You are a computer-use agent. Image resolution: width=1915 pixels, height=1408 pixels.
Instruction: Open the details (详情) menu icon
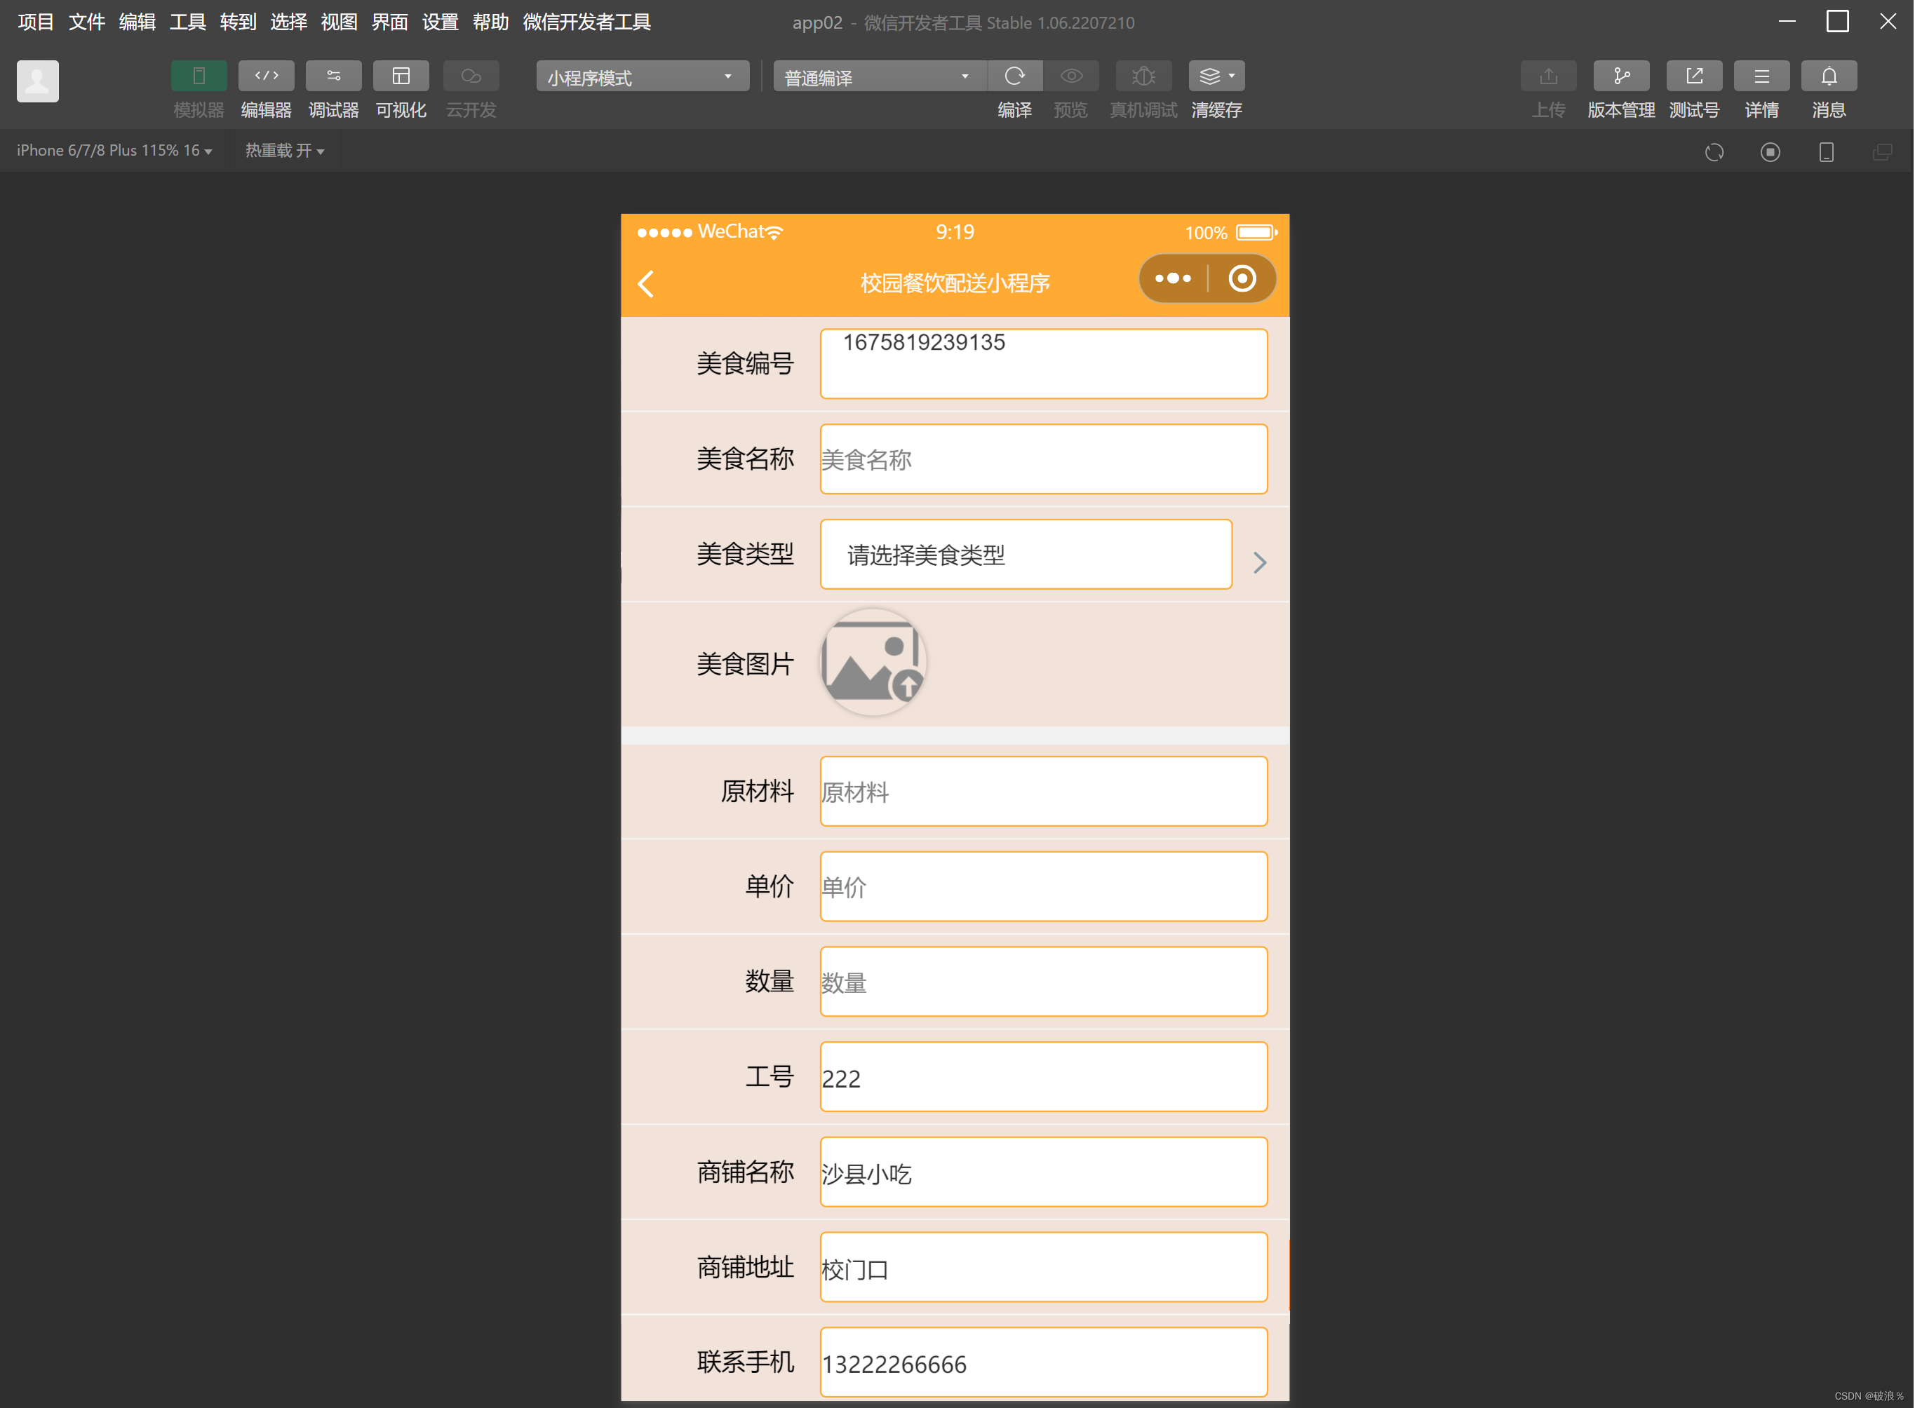pyautogui.click(x=1761, y=76)
